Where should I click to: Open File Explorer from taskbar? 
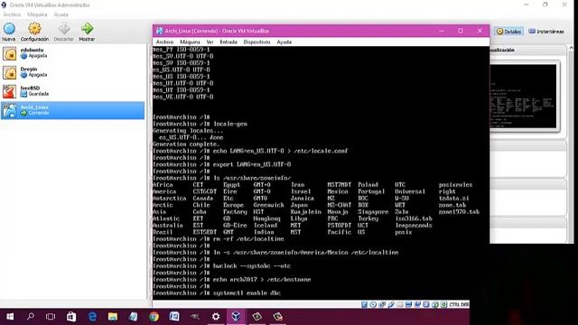click(x=113, y=317)
